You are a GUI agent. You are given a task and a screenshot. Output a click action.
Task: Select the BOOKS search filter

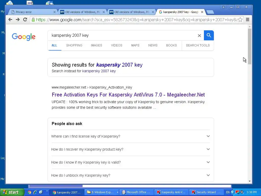click(x=172, y=45)
